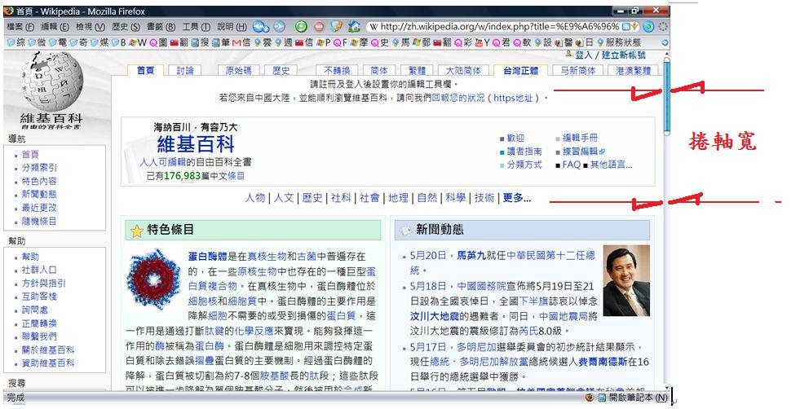
Task: Click the 開啟筆記本 status bar button
Action: pyautogui.click(x=633, y=398)
